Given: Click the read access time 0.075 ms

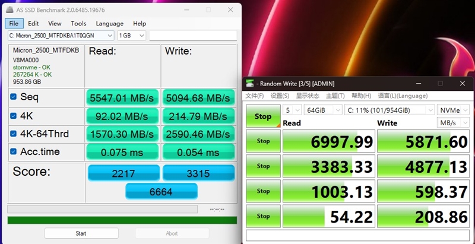Looking at the screenshot, I should click(x=122, y=152).
